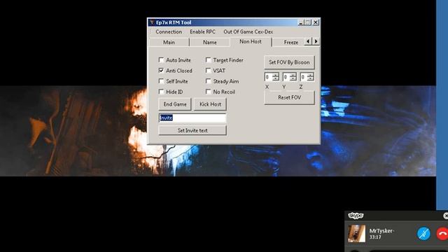Enable Steady Aim checkbox
The width and height of the screenshot is (448, 252).
tap(209, 81)
